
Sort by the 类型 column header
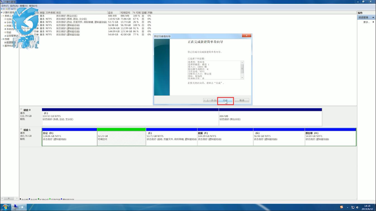(x=42, y=13)
